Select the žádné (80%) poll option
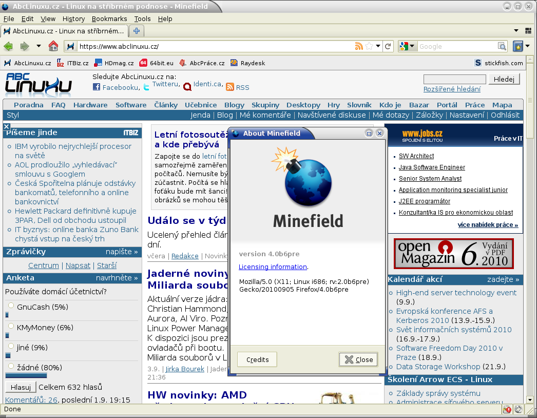This screenshot has width=537, height=418. point(11,366)
